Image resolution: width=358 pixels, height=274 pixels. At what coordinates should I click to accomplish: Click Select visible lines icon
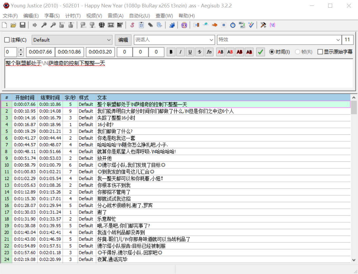pos(102,25)
